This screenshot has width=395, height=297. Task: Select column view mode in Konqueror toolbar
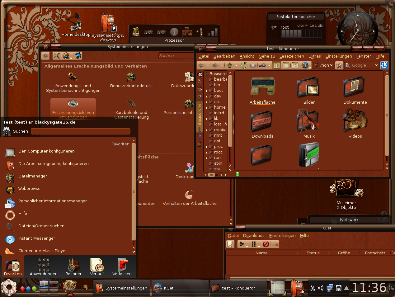coord(295,65)
